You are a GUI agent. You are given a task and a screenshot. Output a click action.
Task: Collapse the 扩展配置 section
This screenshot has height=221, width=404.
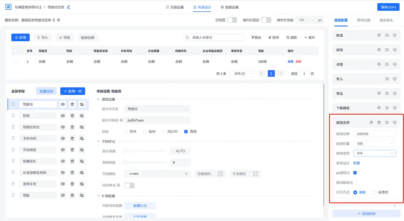[x=98, y=196]
